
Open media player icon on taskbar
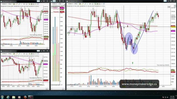(x=19, y=97)
